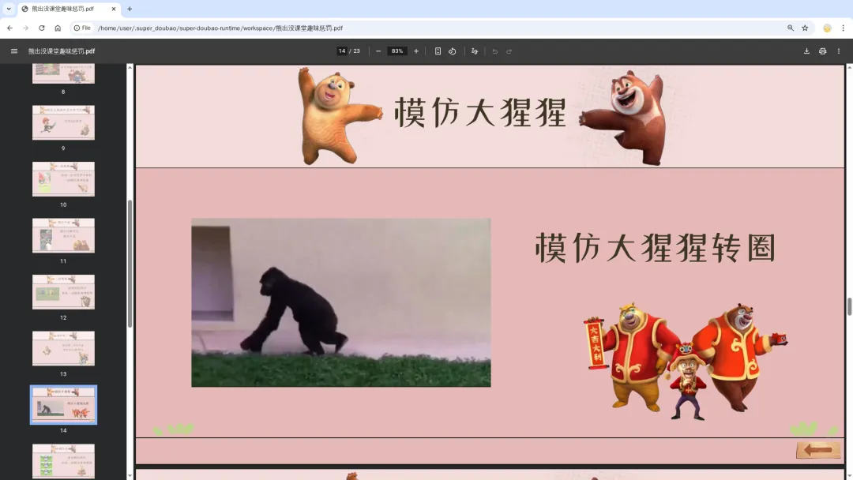Click the slide title 模仿大猩猩
Viewport: 853px width, 480px height.
[480, 113]
